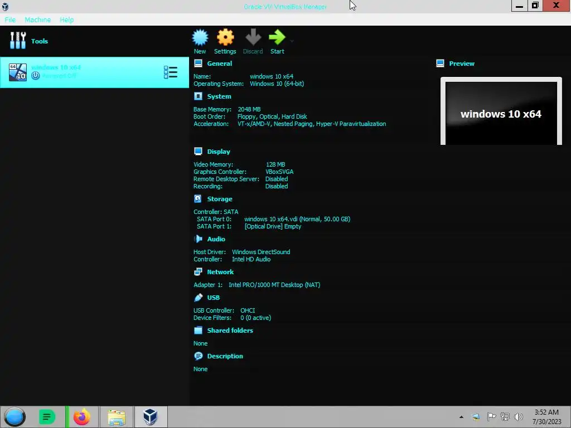This screenshot has height=428, width=571.
Task: Open the File menu
Action: pyautogui.click(x=10, y=20)
